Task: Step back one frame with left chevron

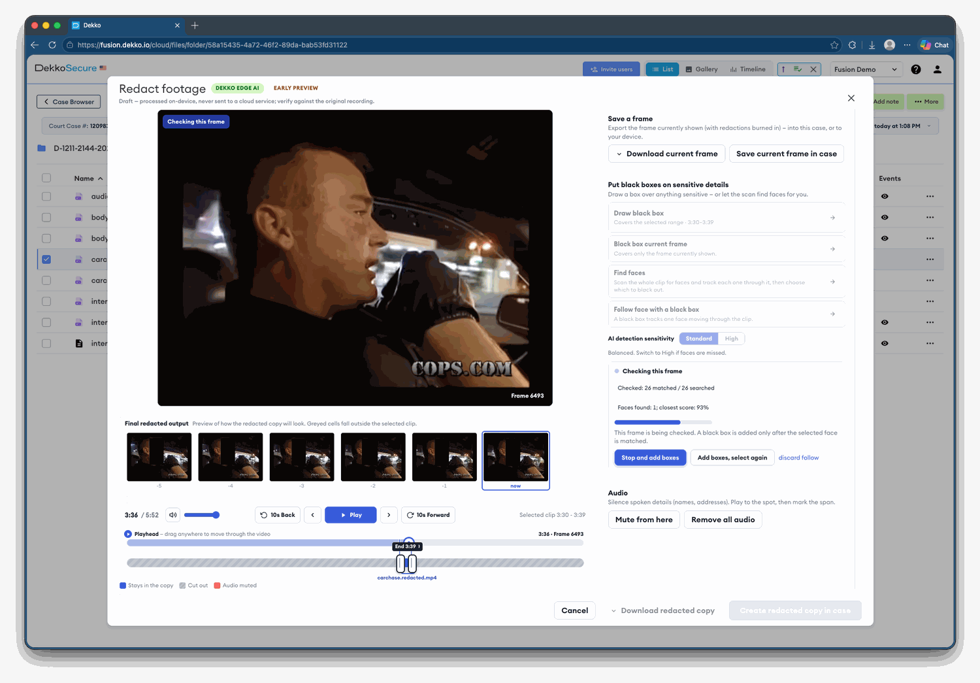Action: pos(313,515)
